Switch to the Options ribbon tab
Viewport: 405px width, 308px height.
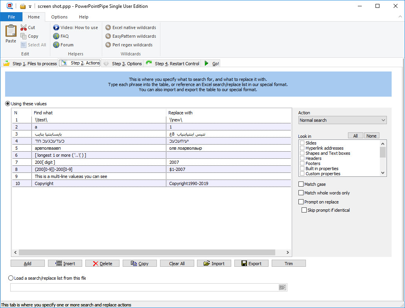59,17
